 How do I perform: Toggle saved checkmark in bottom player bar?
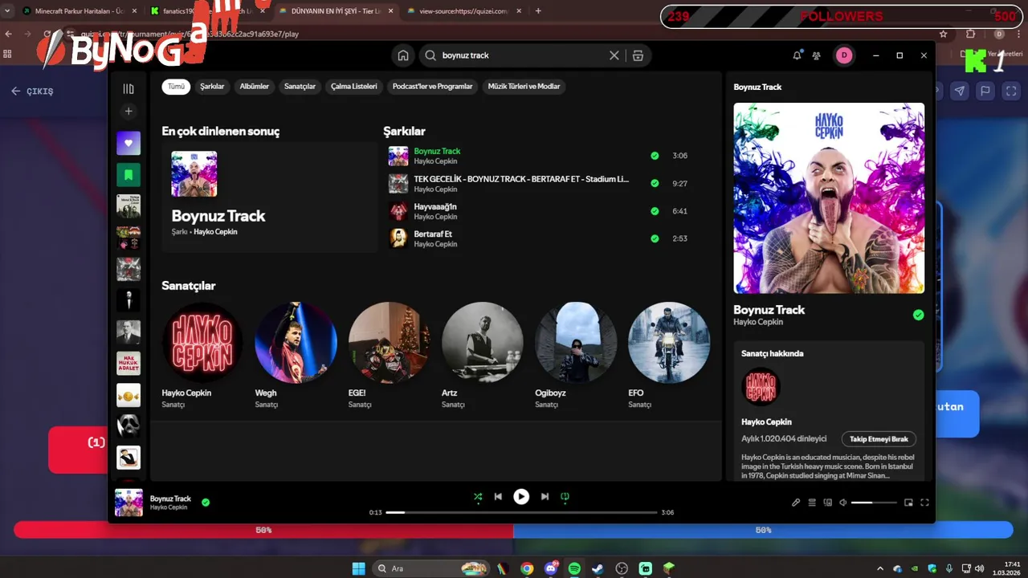coord(206,503)
